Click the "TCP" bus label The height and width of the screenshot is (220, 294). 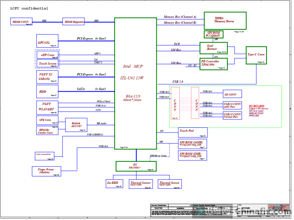177,44
